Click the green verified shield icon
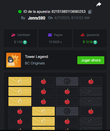 (20, 12)
